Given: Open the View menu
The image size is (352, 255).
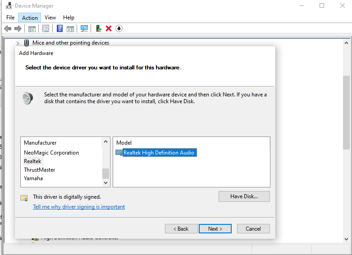Looking at the screenshot, I should click(x=50, y=18).
